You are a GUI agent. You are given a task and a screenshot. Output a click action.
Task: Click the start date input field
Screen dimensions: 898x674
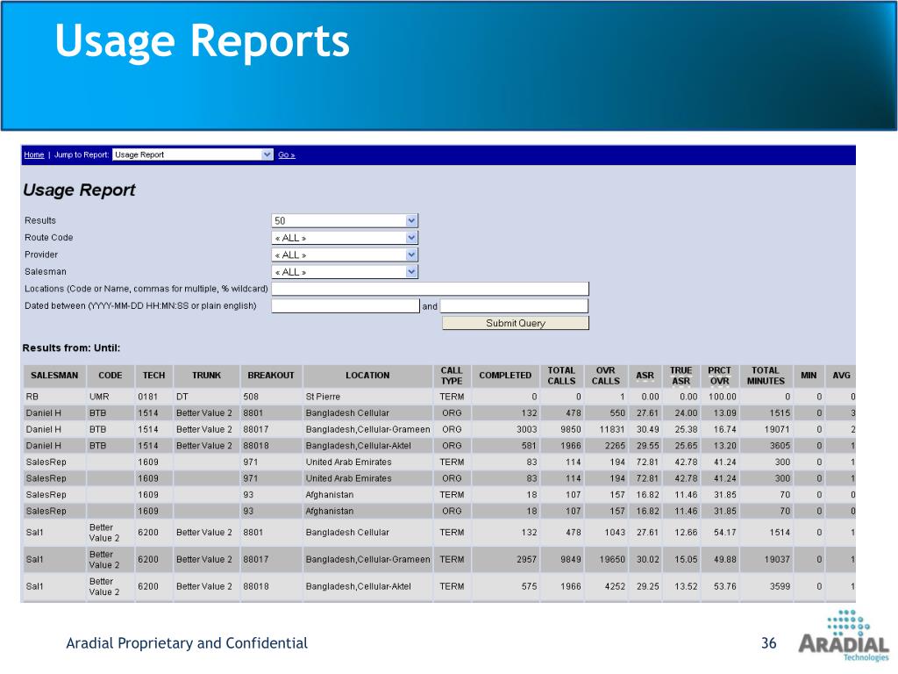click(x=346, y=306)
